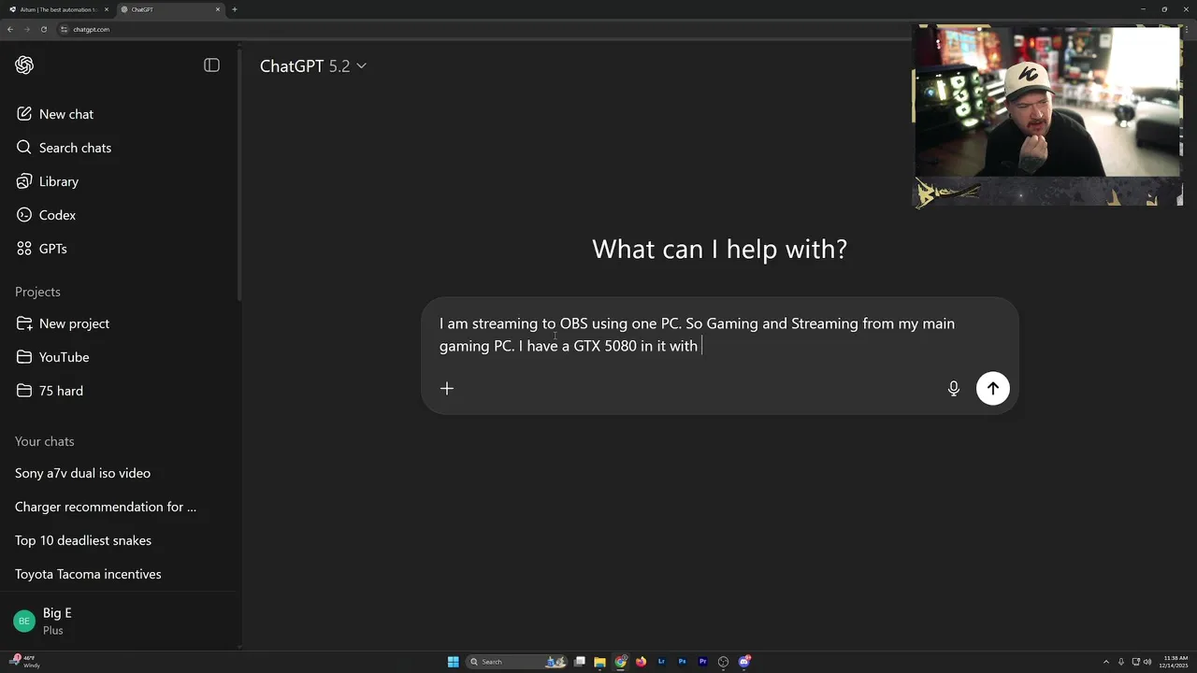Send the prompt with the arrow button
Viewport: 1197px width, 673px height.
tap(993, 389)
